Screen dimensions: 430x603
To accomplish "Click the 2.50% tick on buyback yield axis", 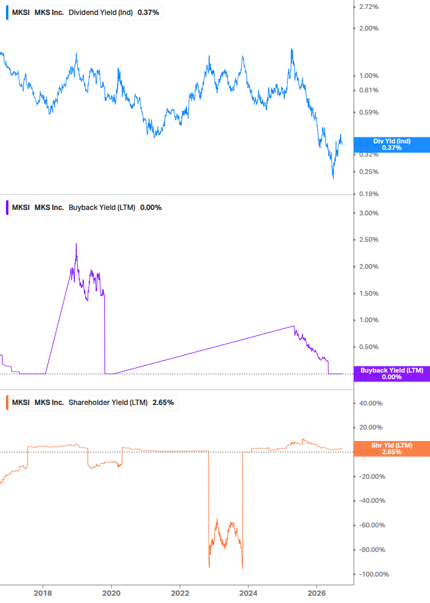I will [369, 239].
